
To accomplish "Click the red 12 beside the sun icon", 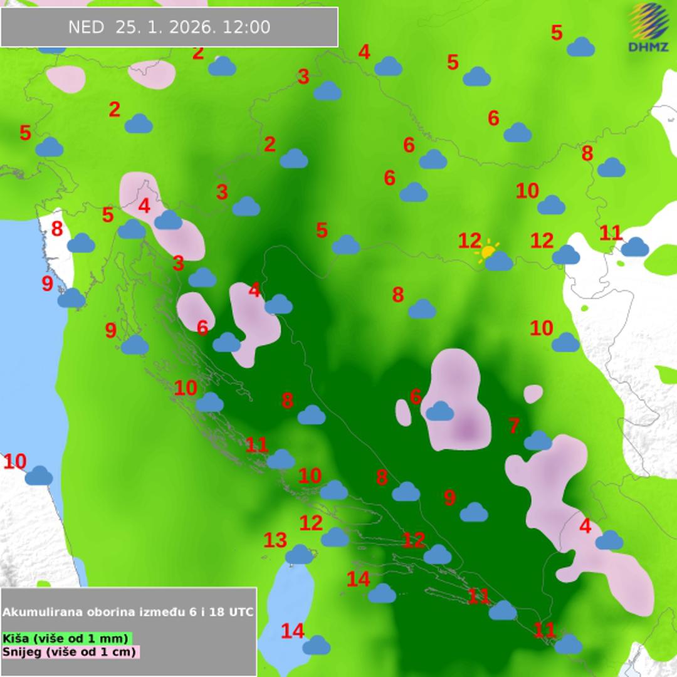I will coord(470,241).
